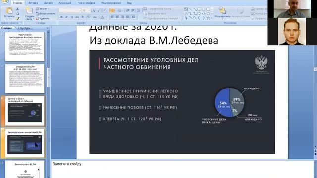
Task: Expand the shapes gallery More arrow
Action: [x=212, y=18]
